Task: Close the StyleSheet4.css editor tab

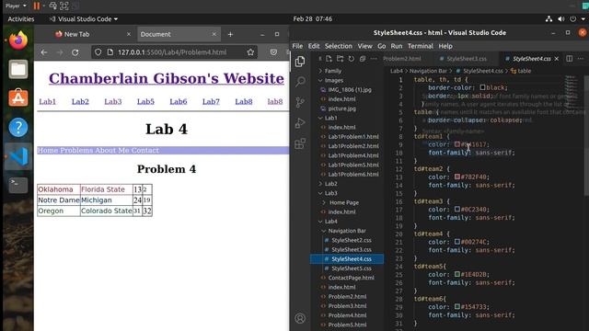Action: (557, 59)
